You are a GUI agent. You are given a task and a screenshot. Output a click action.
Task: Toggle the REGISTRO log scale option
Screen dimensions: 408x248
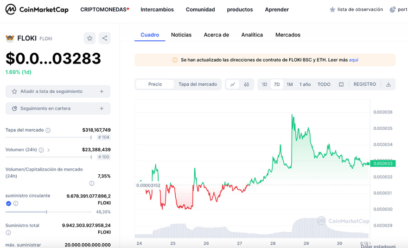point(364,84)
